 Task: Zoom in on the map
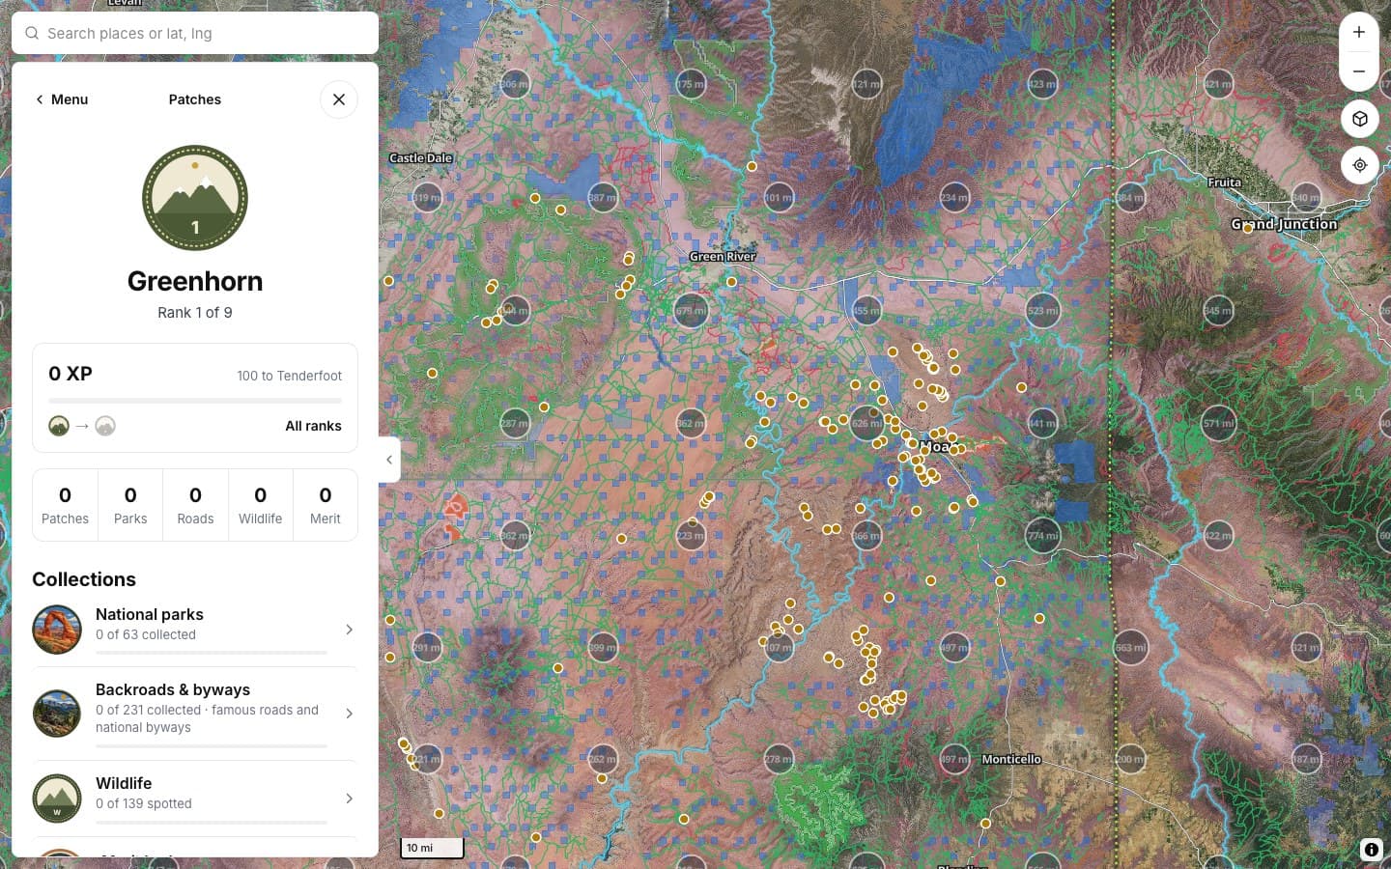click(x=1359, y=32)
